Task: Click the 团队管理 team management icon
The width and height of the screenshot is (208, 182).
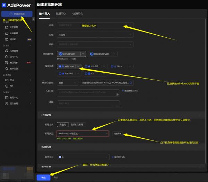Action: click(x=7, y=103)
